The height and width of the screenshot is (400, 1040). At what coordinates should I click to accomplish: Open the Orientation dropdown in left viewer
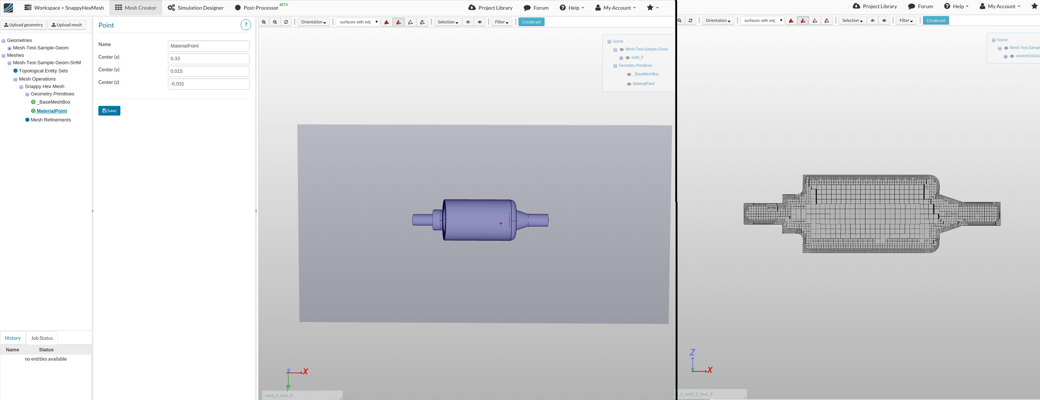pyautogui.click(x=313, y=22)
